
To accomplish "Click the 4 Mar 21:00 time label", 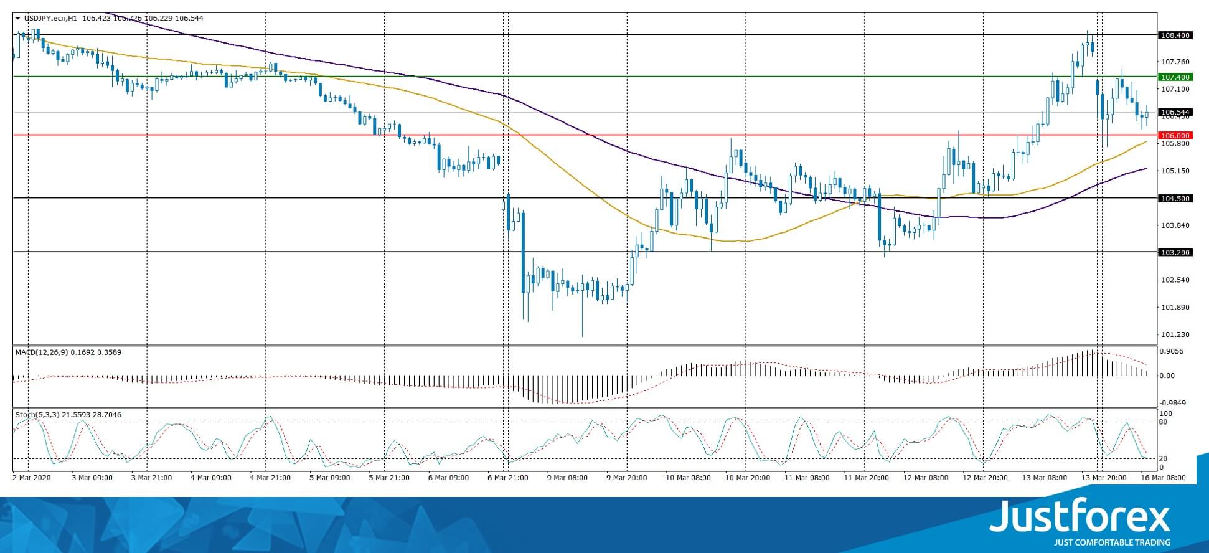I will [x=270, y=478].
